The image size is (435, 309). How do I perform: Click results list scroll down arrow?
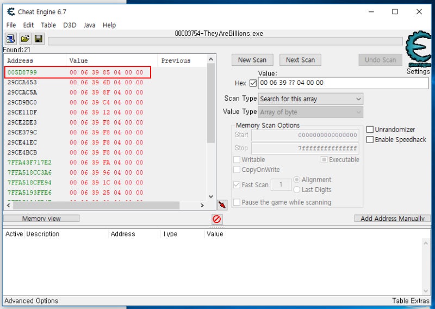point(211,196)
